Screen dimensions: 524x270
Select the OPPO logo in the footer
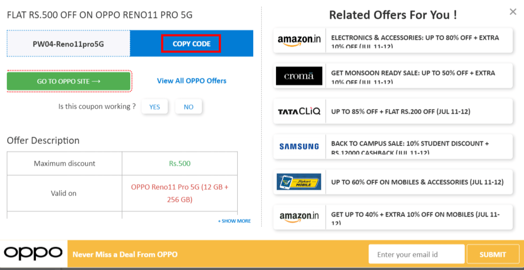[33, 254]
